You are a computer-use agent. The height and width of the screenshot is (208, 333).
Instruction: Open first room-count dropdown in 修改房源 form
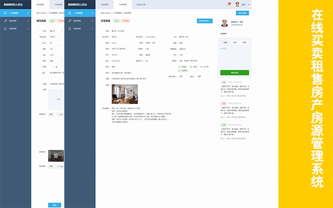pos(51,67)
